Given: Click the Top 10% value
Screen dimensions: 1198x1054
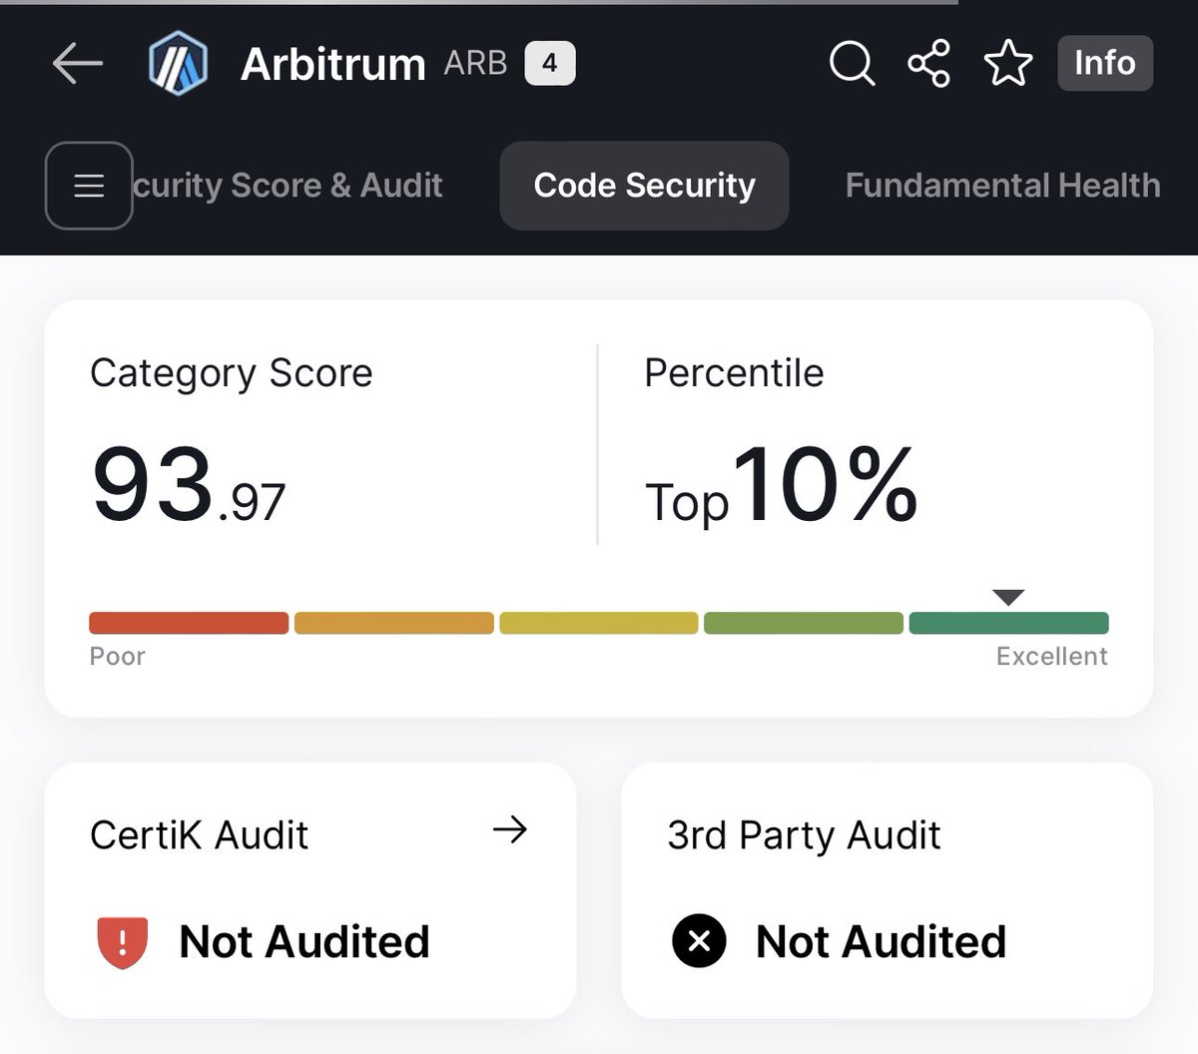Looking at the screenshot, I should click(x=782, y=486).
